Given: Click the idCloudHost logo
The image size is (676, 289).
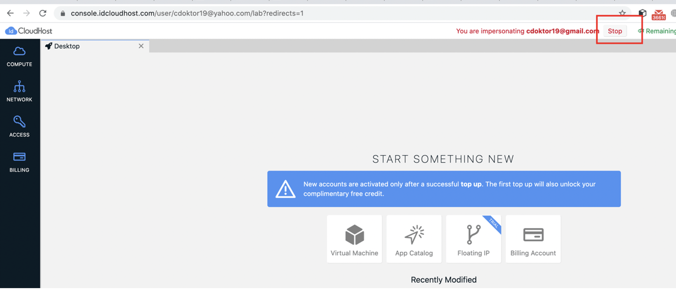Looking at the screenshot, I should click(27, 30).
